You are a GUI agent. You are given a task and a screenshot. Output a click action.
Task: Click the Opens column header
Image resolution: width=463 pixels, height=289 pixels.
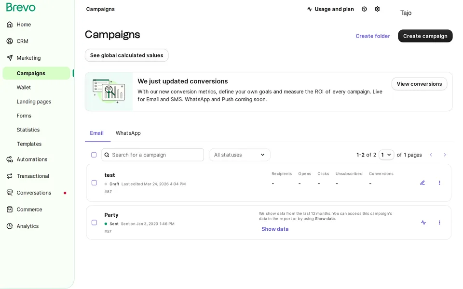pos(305,174)
